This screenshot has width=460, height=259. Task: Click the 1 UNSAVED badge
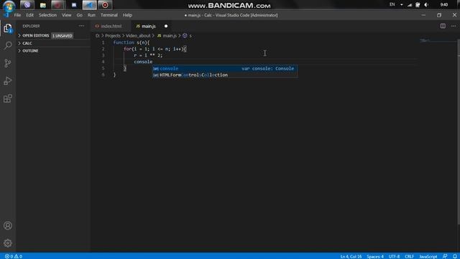63,36
